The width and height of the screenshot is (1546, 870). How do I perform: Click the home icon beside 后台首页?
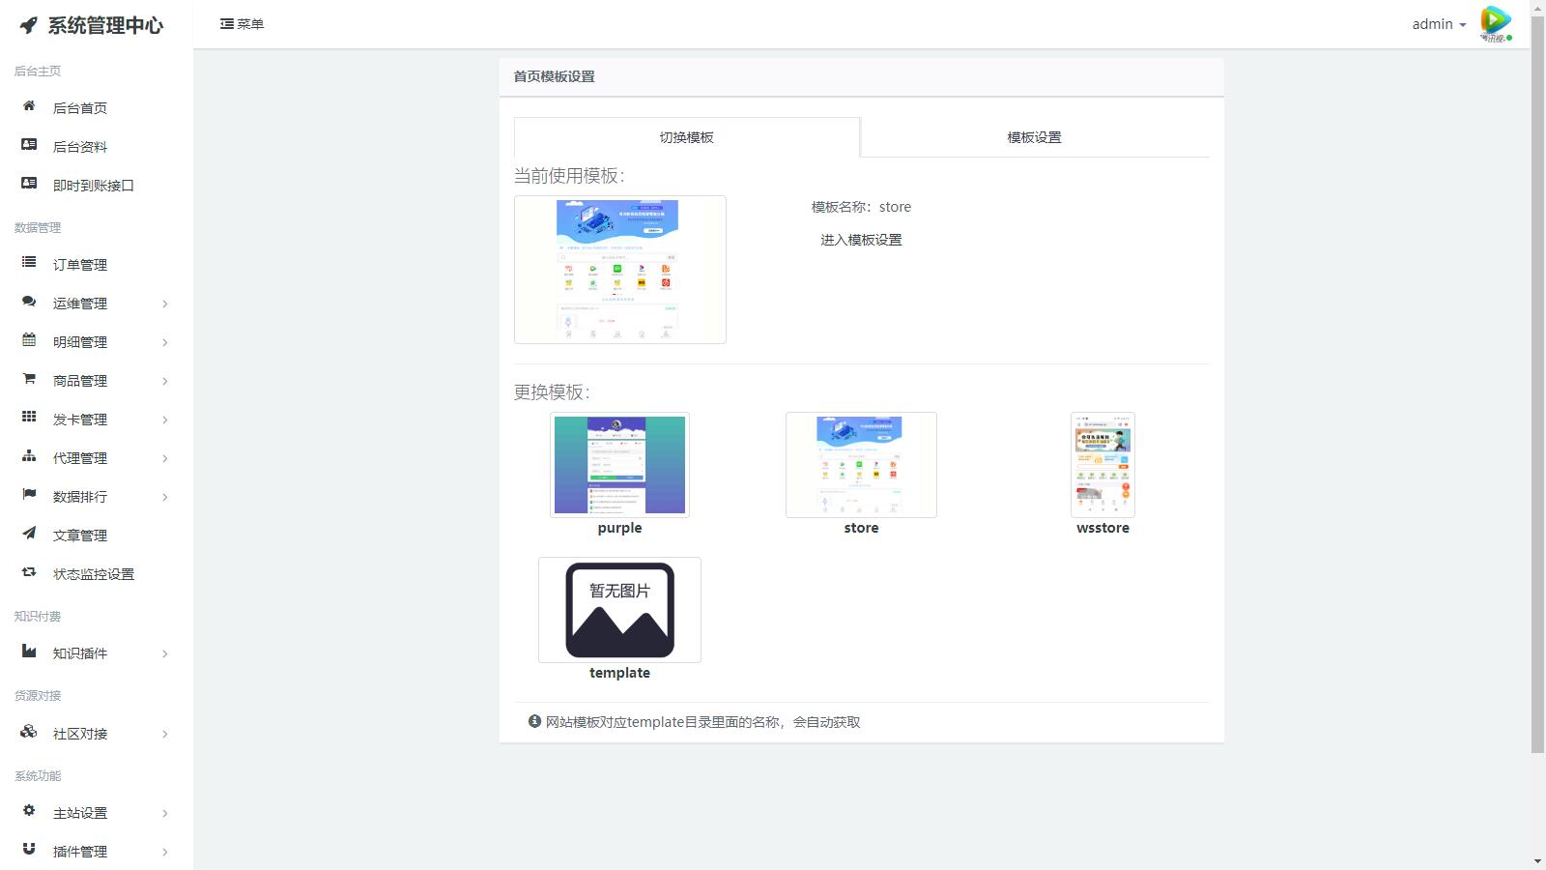point(29,106)
